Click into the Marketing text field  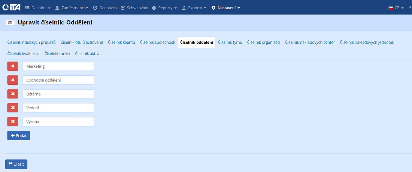[x=58, y=66]
